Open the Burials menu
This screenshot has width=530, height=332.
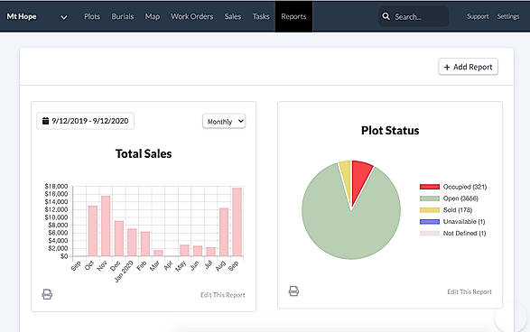pos(123,16)
